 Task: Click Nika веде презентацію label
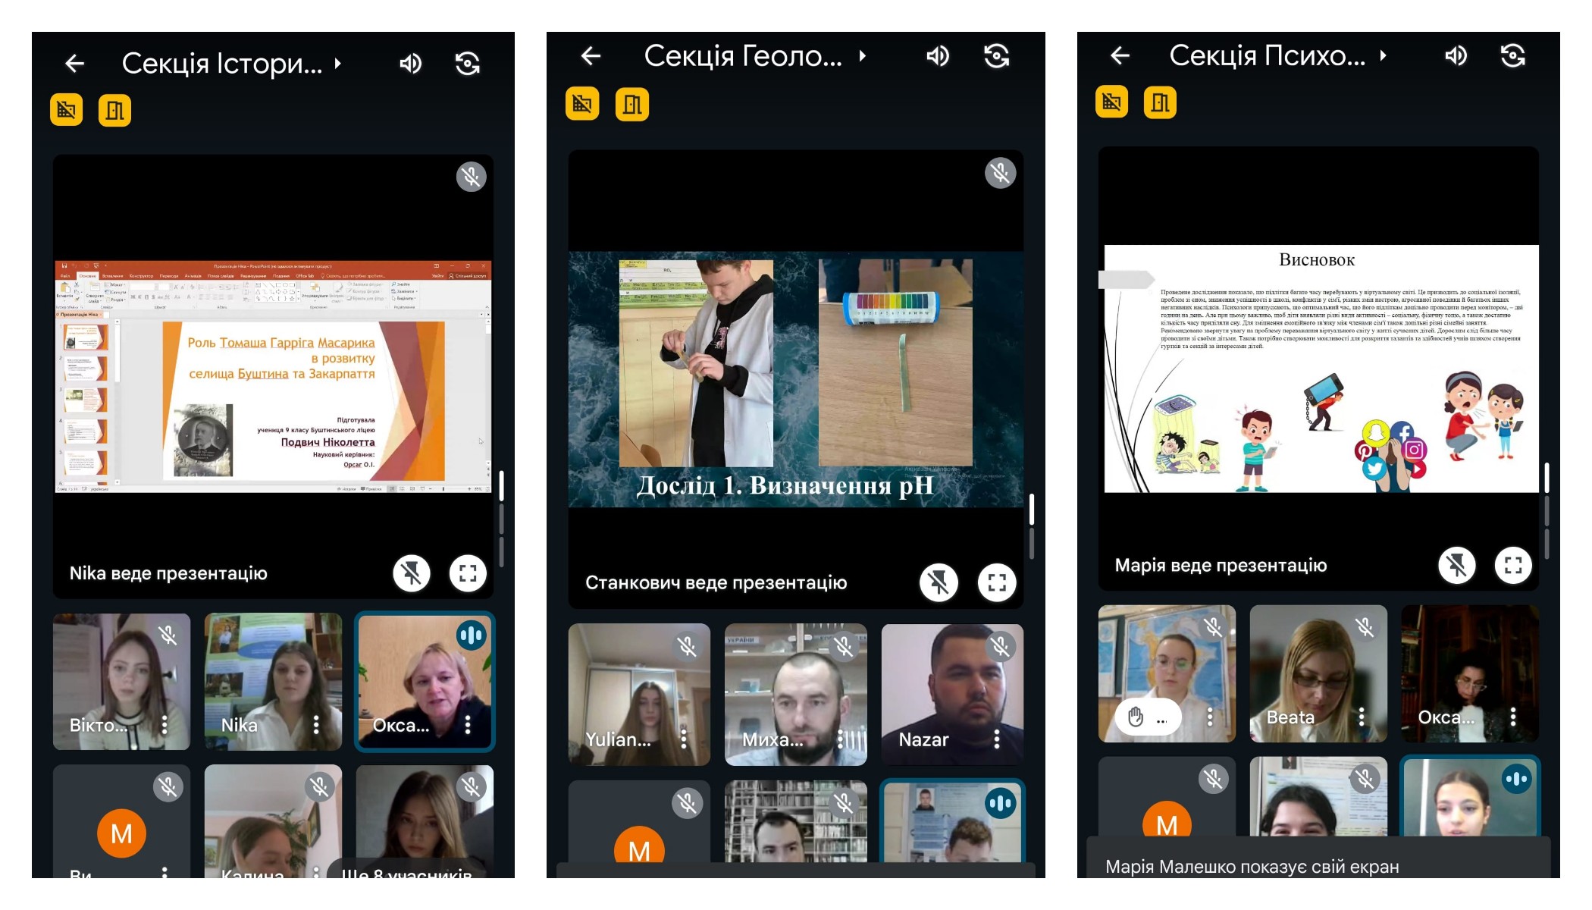(168, 573)
